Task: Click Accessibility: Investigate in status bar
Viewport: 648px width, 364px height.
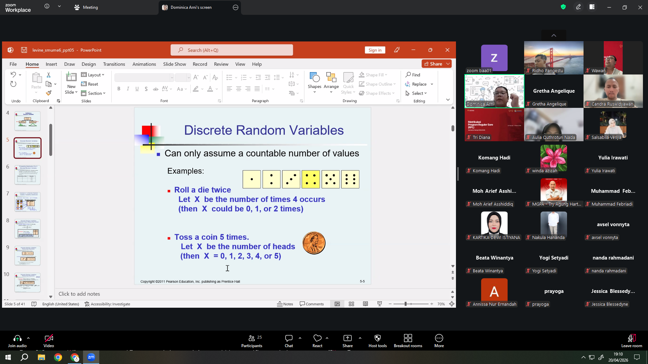Action: [x=107, y=304]
